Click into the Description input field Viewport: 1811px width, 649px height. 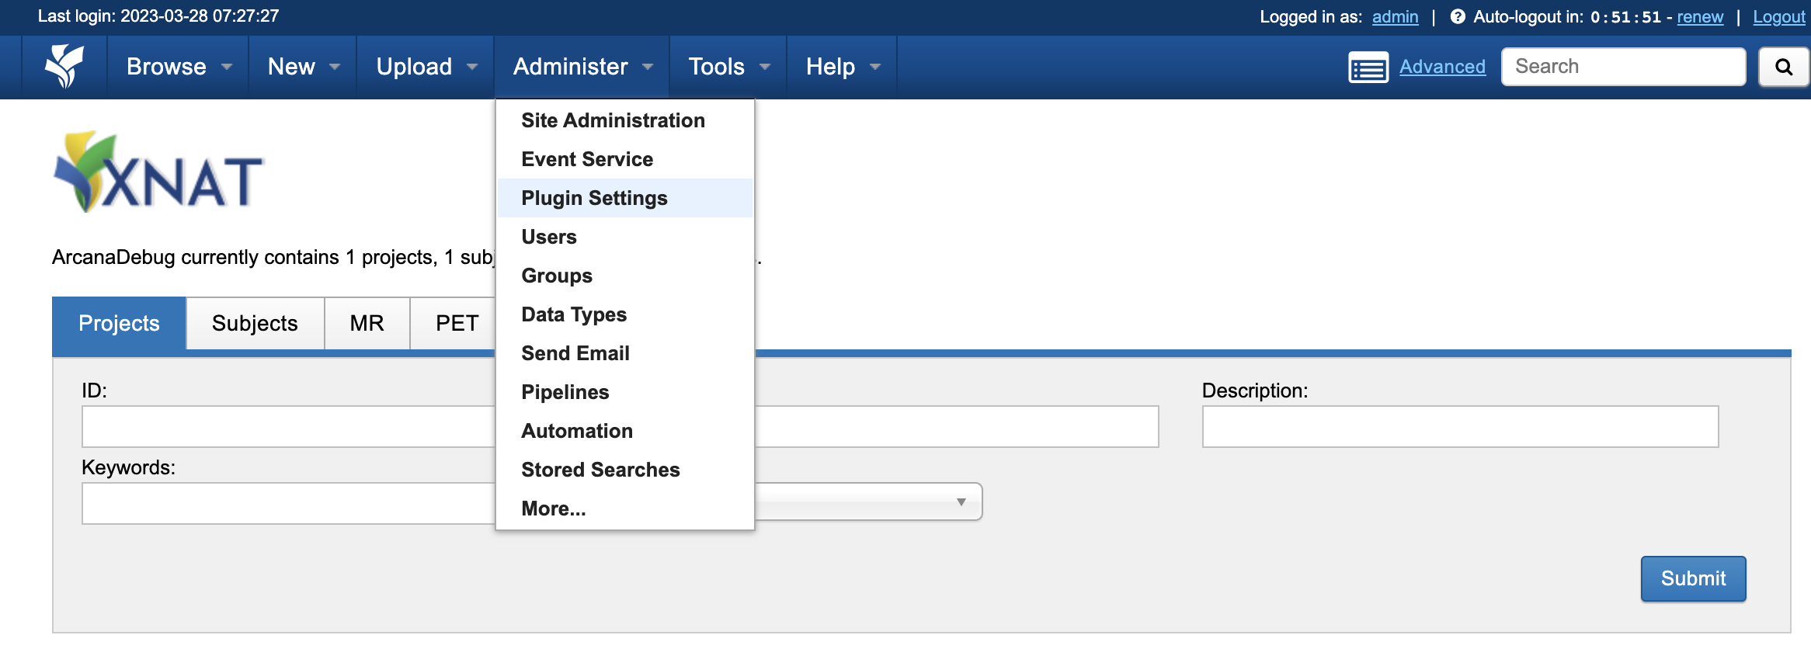(x=1460, y=426)
